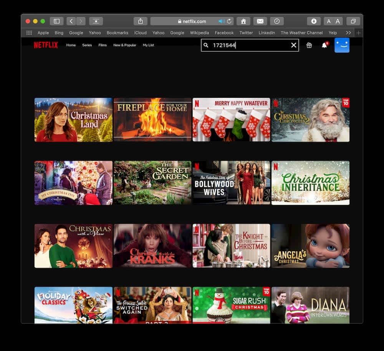
Task: Open Fireplace for Your Home title card
Action: point(152,120)
